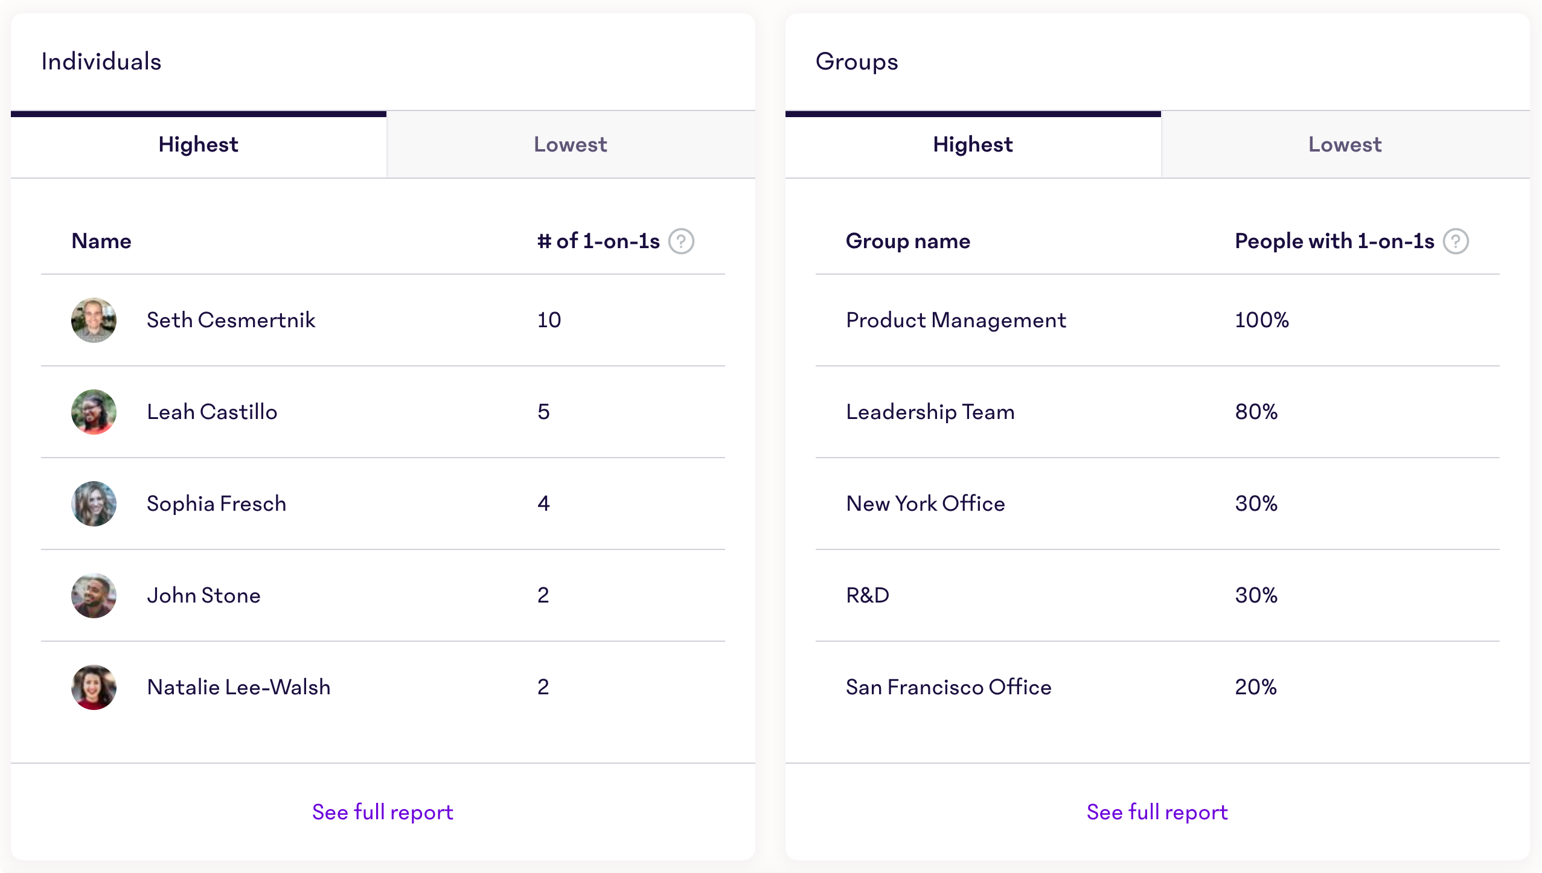Select the name Sophia Fresch
Screen dimensions: 1542x873
217,504
